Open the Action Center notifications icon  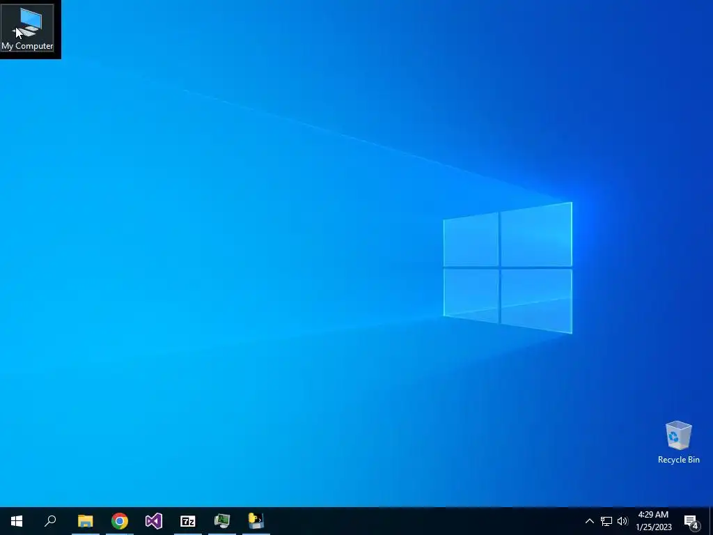[x=691, y=521]
